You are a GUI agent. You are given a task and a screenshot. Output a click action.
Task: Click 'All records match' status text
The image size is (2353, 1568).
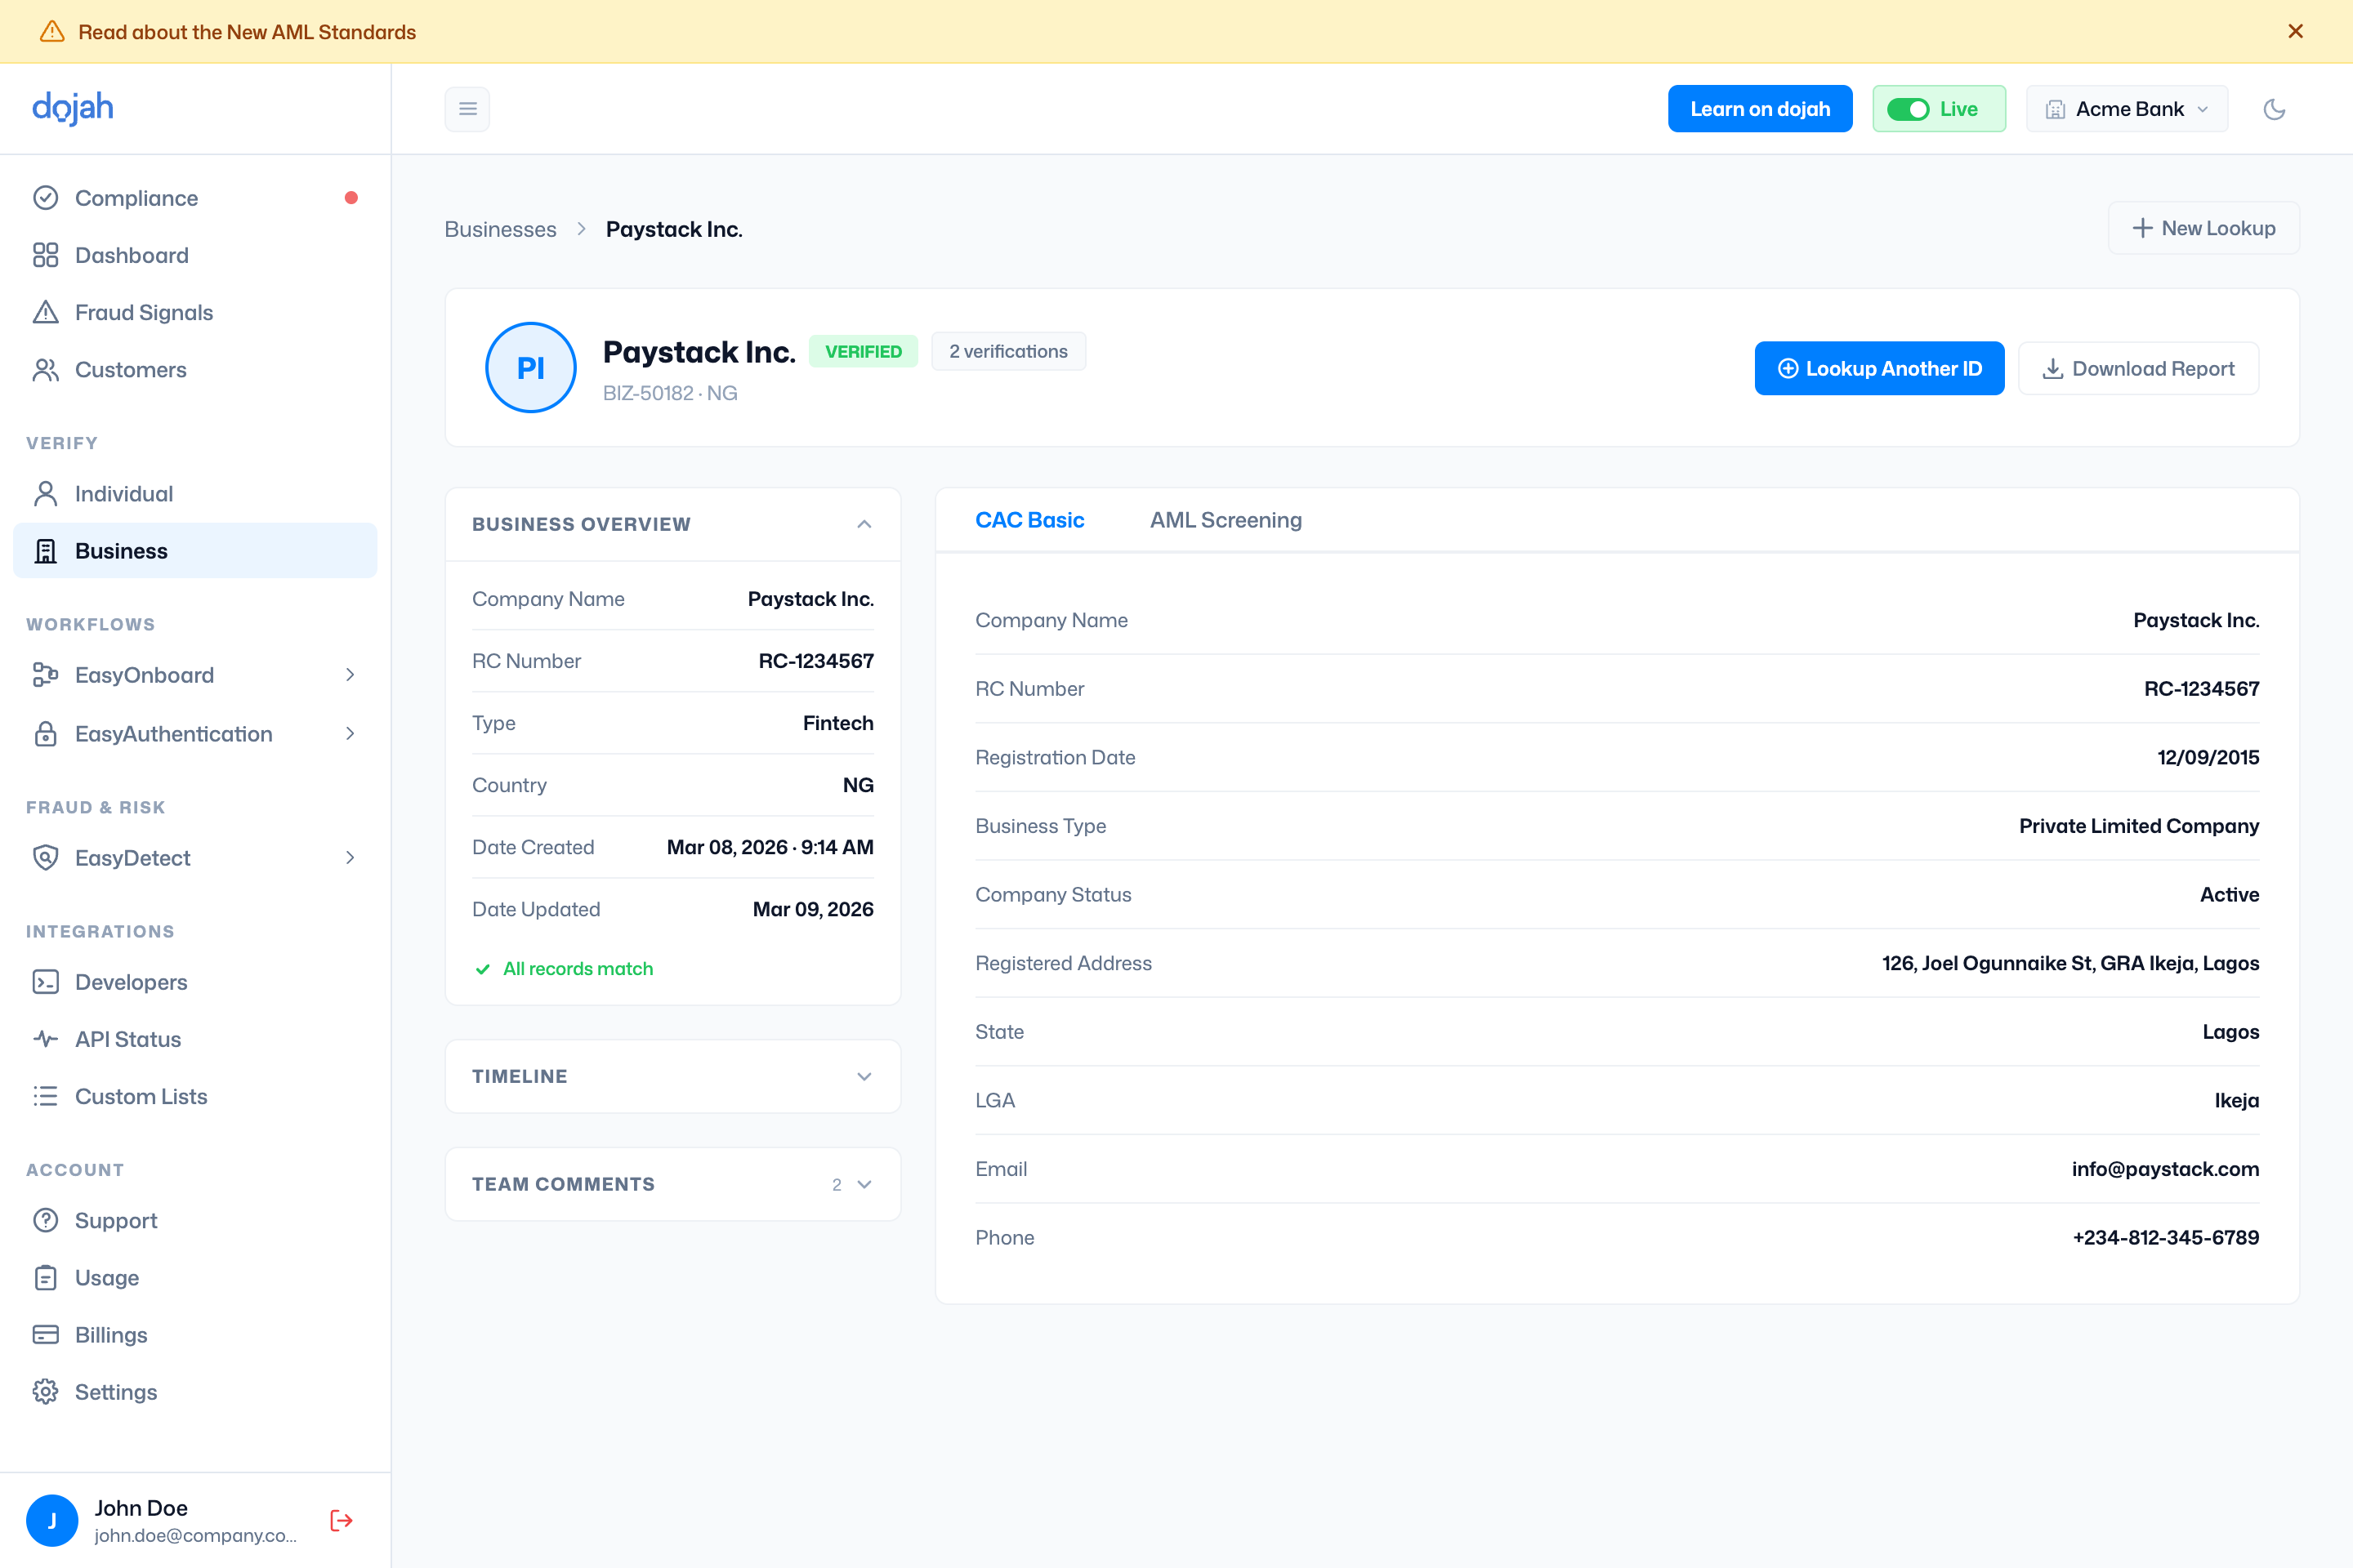(x=578, y=968)
